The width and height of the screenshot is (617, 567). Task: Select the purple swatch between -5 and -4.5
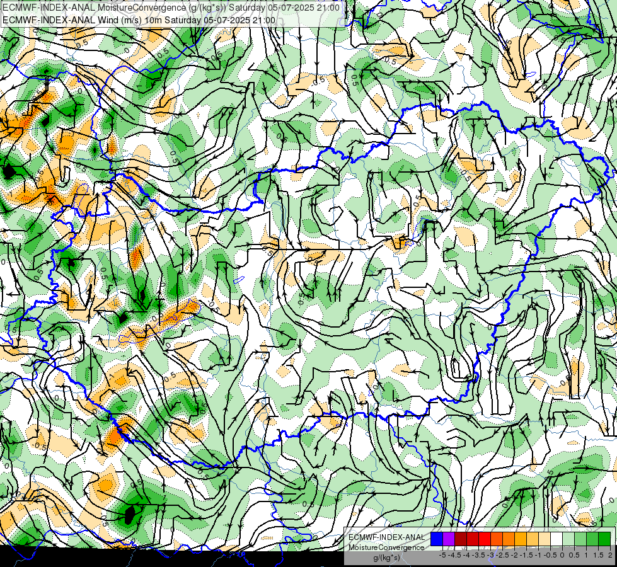pos(449,539)
